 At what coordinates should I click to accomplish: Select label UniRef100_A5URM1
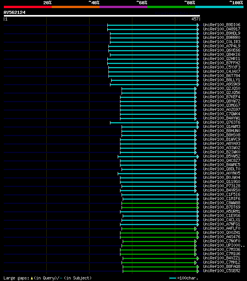point(222,212)
